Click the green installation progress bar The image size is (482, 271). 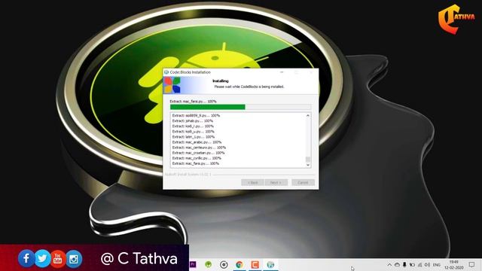(241, 107)
